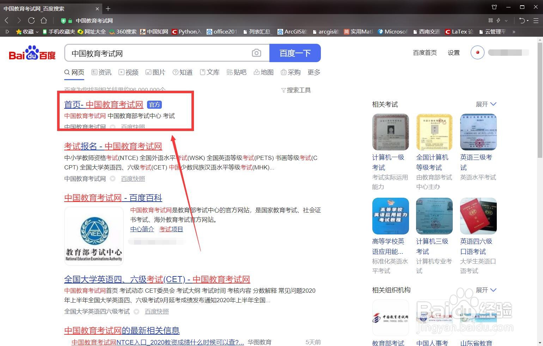Open the browser home page icon
This screenshot has width=543, height=346.
pos(44,20)
